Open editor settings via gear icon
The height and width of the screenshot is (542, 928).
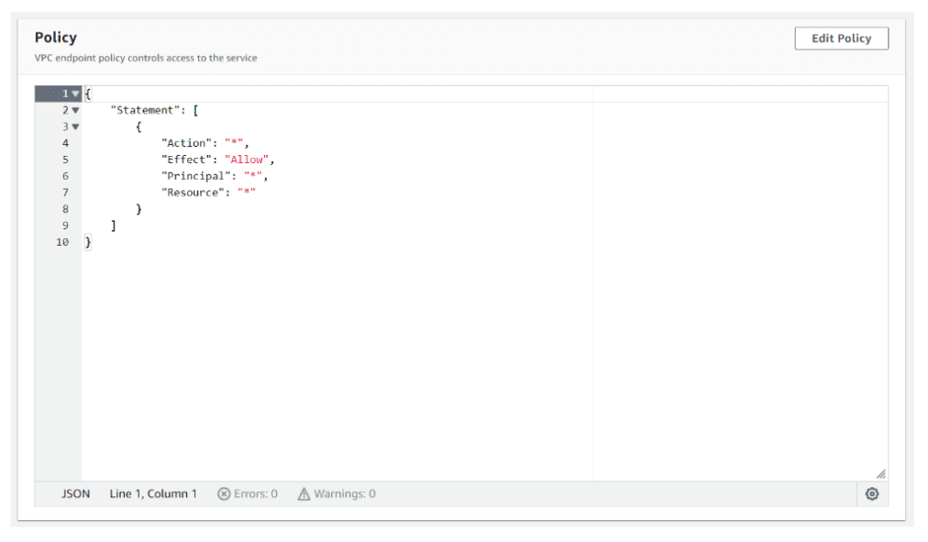(871, 493)
